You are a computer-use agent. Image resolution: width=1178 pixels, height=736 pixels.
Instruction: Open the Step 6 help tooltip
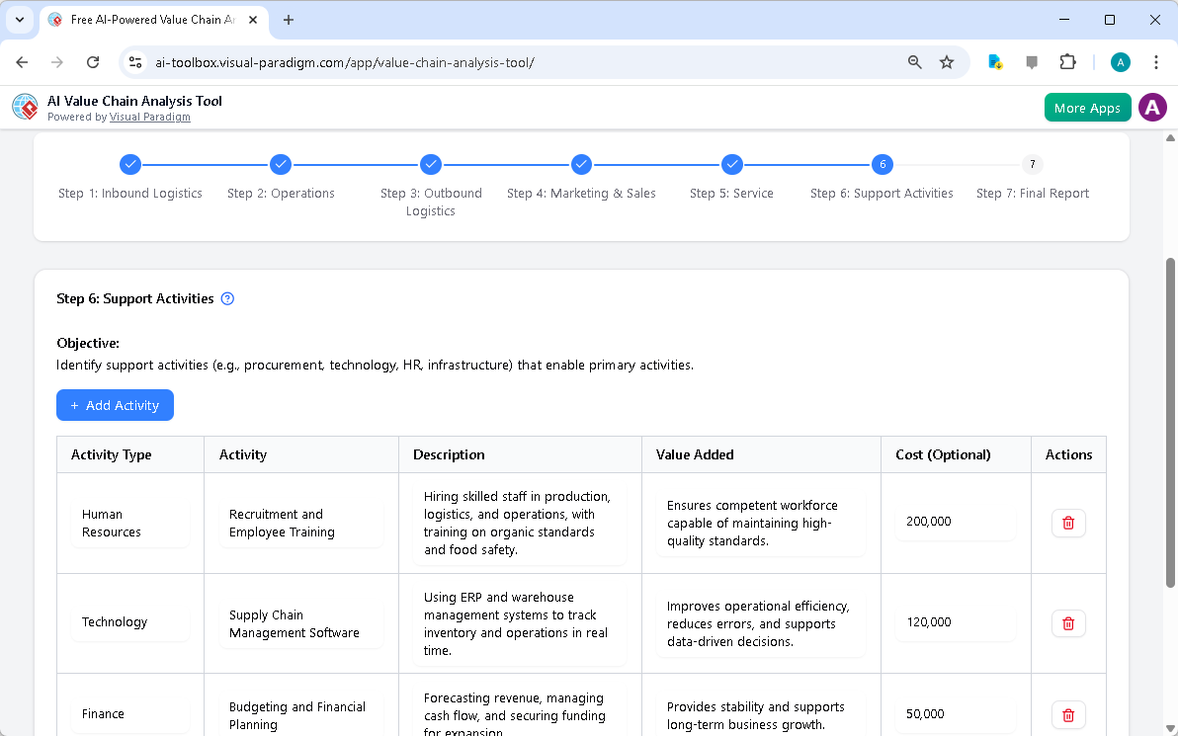click(227, 298)
